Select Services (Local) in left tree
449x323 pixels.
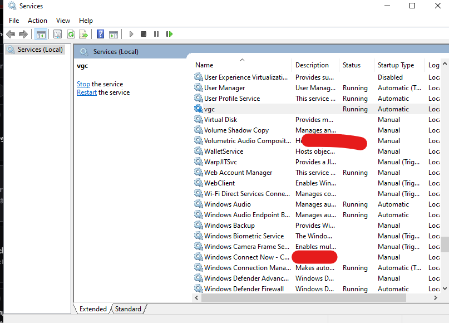point(35,50)
